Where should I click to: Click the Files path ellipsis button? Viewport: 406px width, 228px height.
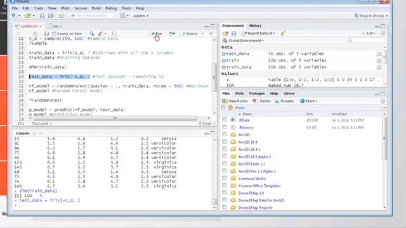[x=384, y=108]
